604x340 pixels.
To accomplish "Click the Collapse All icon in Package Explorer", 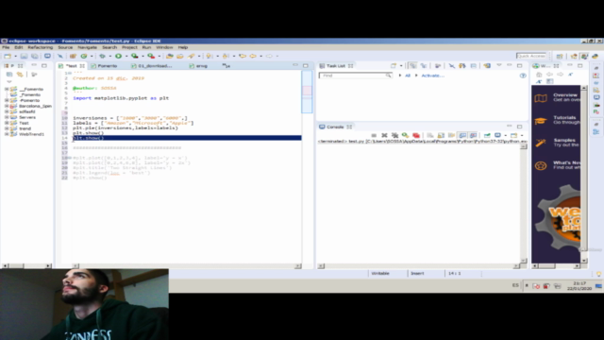I will pos(9,75).
